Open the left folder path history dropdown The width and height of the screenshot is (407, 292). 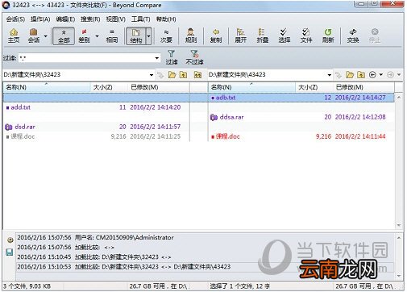pyautogui.click(x=152, y=75)
